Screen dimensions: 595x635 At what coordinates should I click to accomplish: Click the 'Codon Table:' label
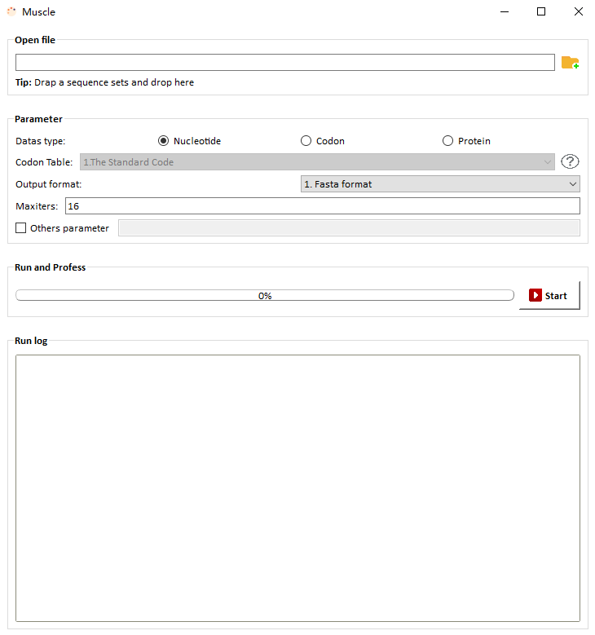click(x=44, y=162)
